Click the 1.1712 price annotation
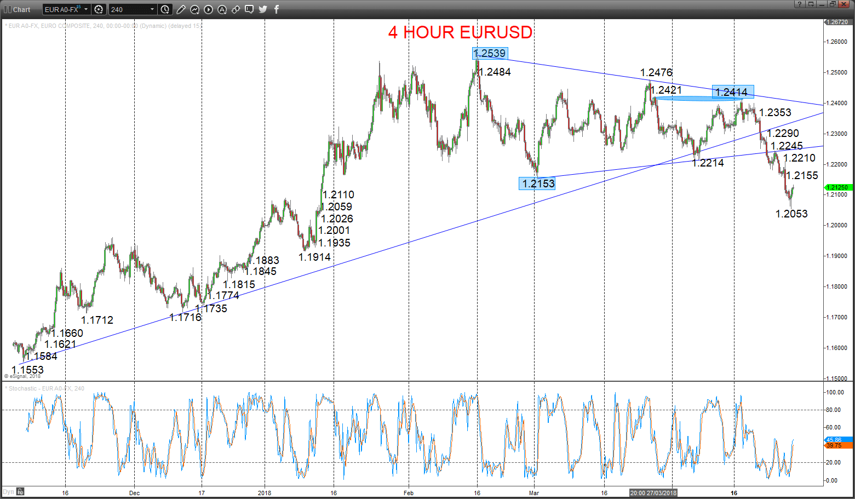The width and height of the screenshot is (855, 499). click(x=97, y=320)
